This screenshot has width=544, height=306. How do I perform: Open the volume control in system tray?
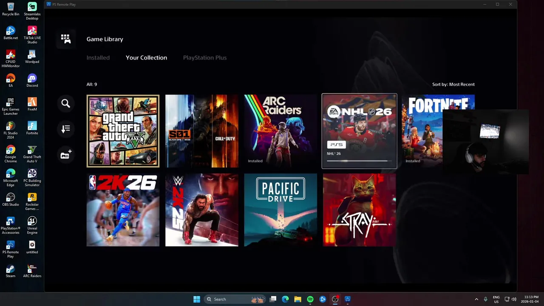coord(514,299)
